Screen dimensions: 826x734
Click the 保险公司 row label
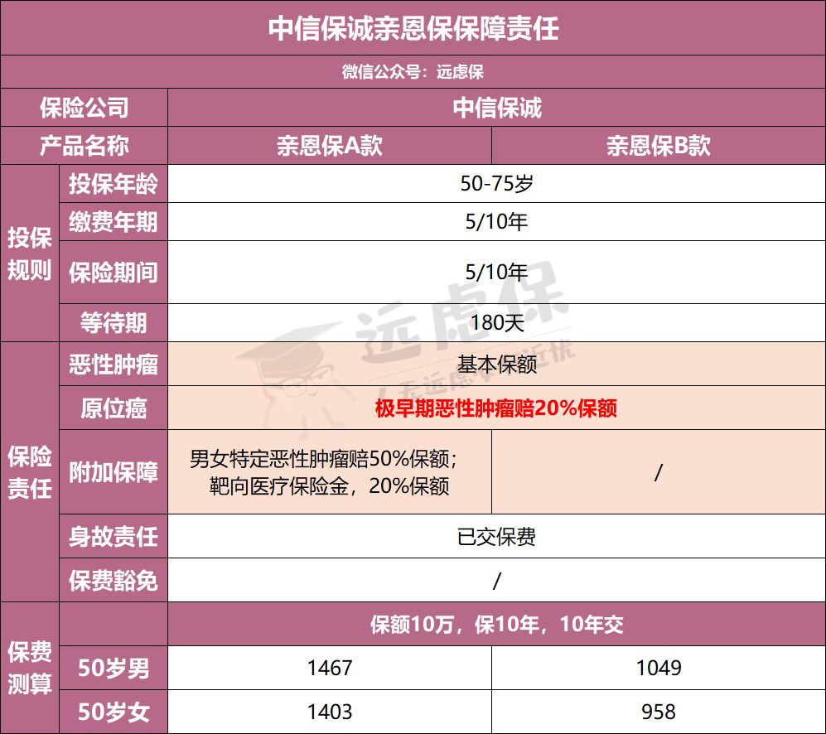[x=84, y=108]
